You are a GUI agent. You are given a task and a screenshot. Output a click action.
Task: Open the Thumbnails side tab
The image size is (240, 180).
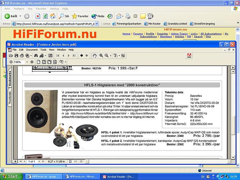[10, 98]
